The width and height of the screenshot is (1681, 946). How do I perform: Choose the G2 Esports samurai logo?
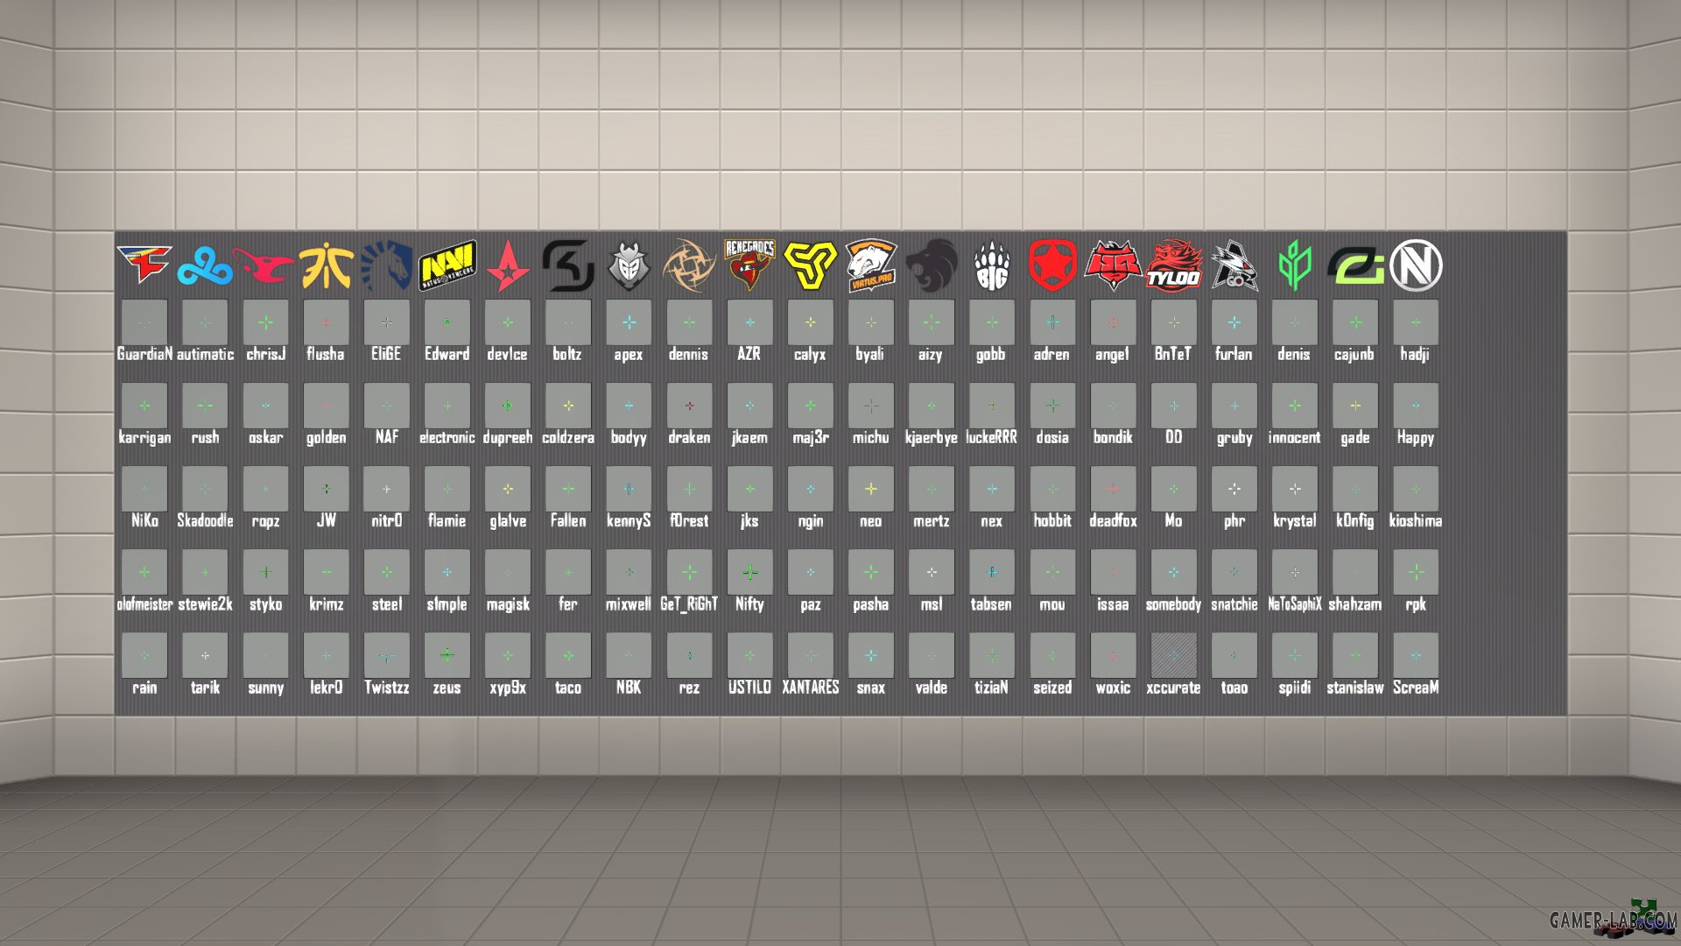click(x=629, y=265)
